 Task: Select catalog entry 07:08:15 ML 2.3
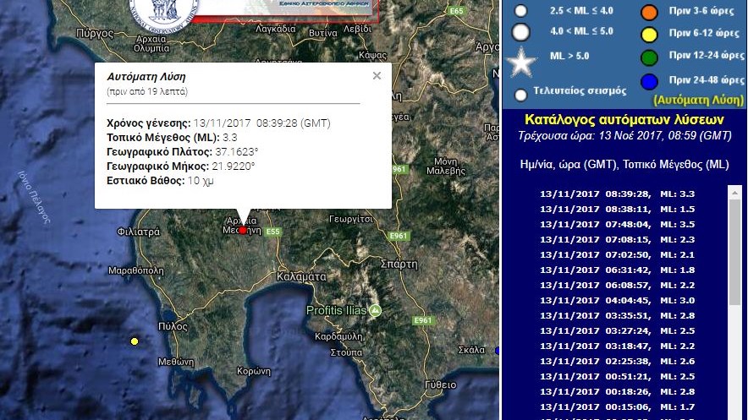pyautogui.click(x=617, y=239)
